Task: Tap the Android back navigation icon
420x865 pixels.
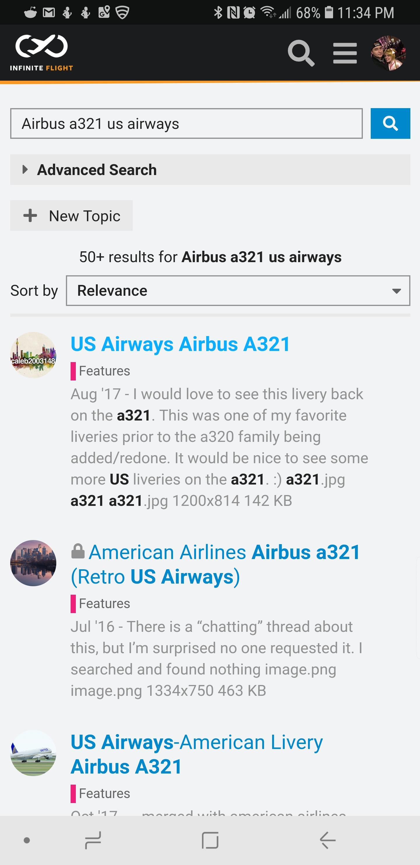Action: tap(327, 840)
